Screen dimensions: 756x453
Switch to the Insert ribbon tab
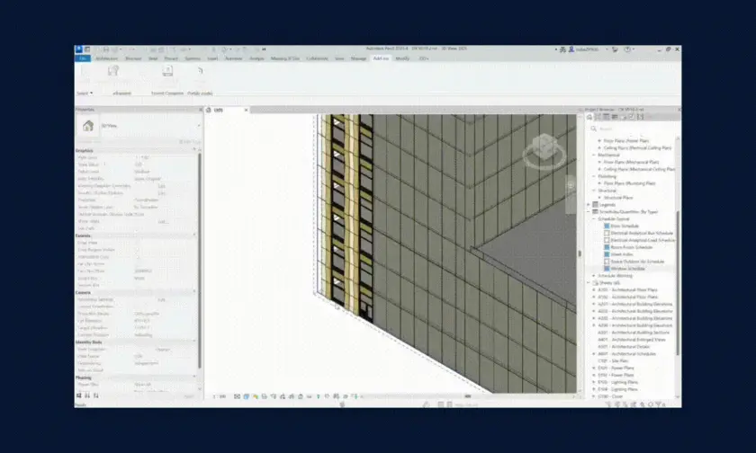212,58
